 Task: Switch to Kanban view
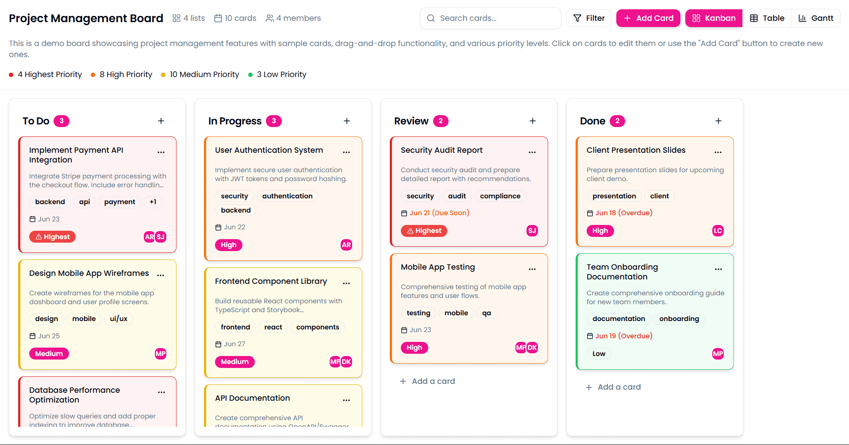pyautogui.click(x=714, y=18)
